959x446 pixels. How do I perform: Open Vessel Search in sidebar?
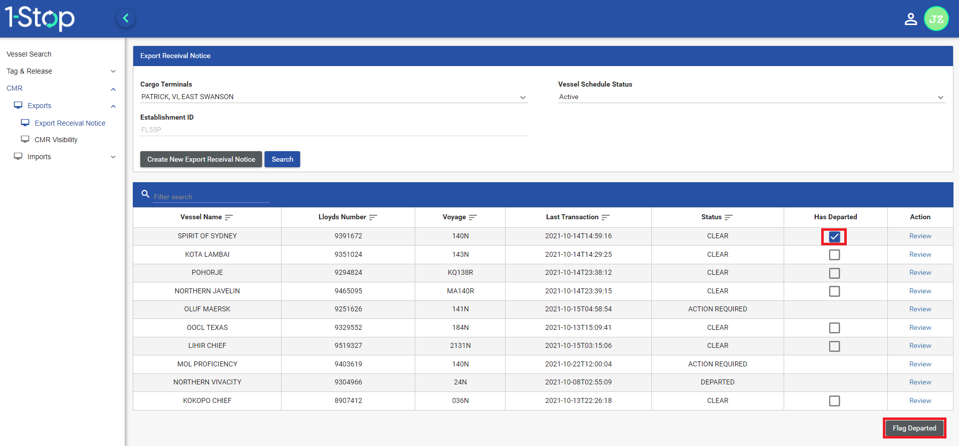tap(29, 54)
